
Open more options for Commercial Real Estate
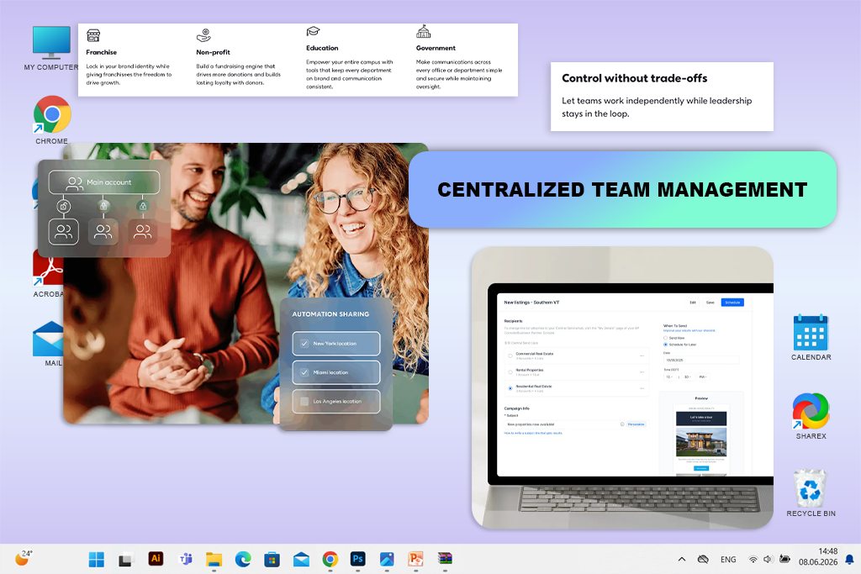click(x=642, y=355)
